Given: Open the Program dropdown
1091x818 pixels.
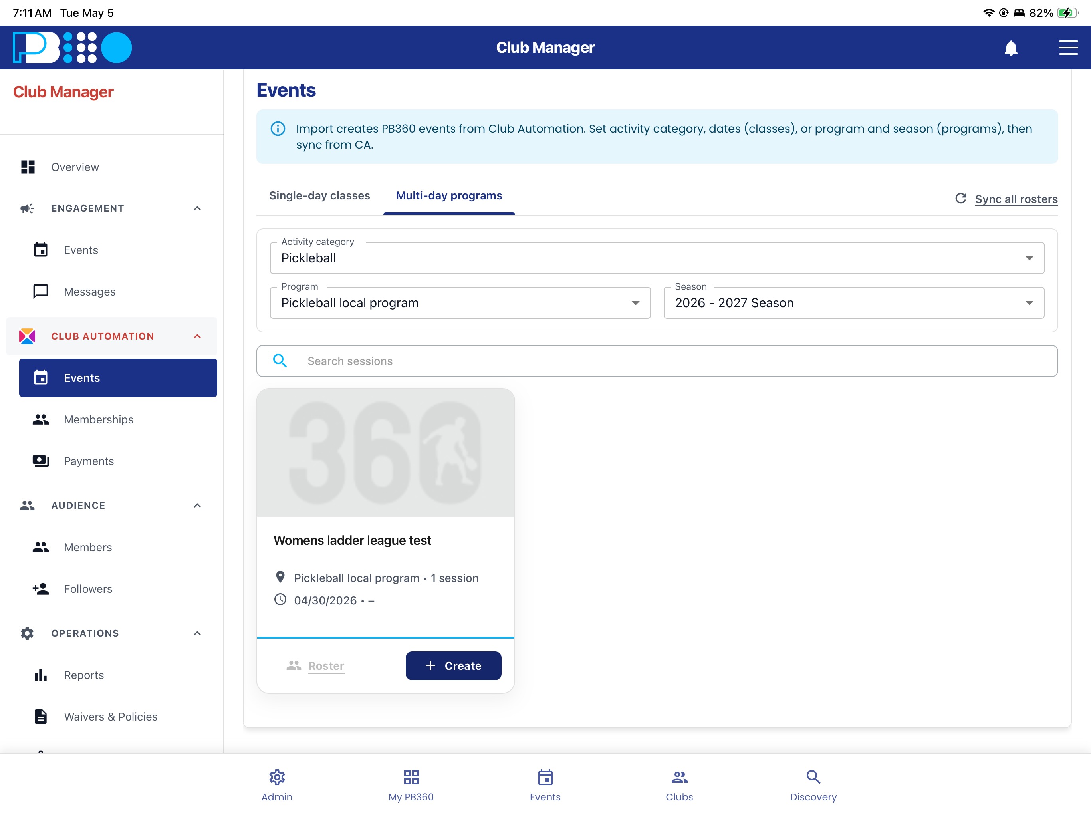Looking at the screenshot, I should click(x=460, y=302).
